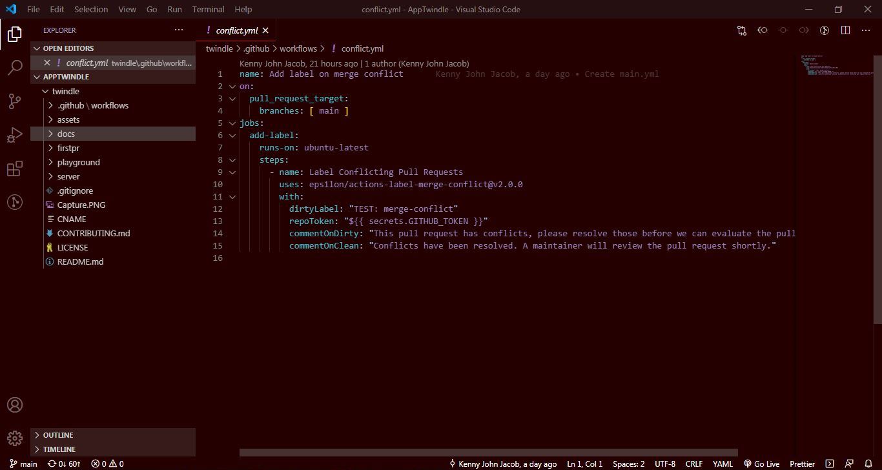Open the Explorer view in activity bar

click(x=15, y=34)
